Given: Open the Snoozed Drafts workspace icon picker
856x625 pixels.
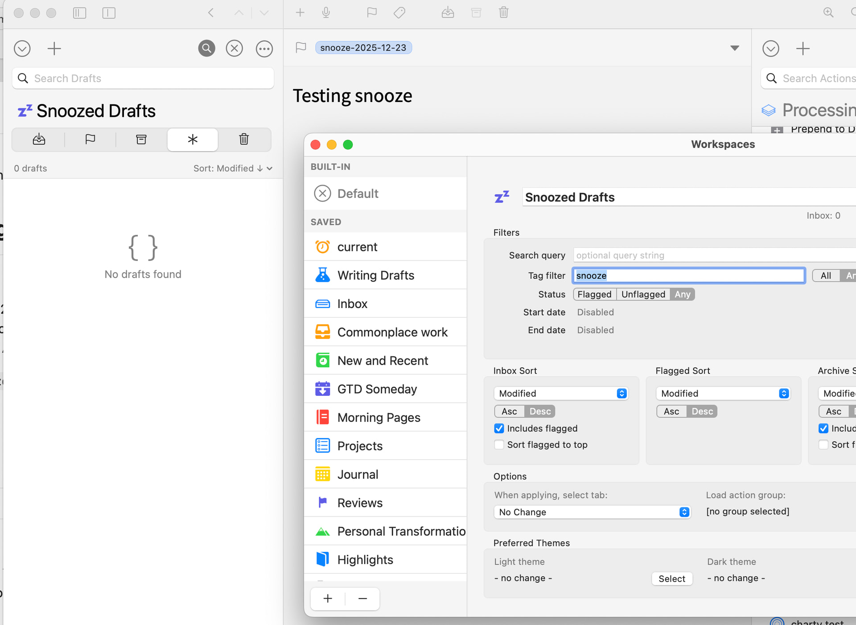Looking at the screenshot, I should 502,197.
